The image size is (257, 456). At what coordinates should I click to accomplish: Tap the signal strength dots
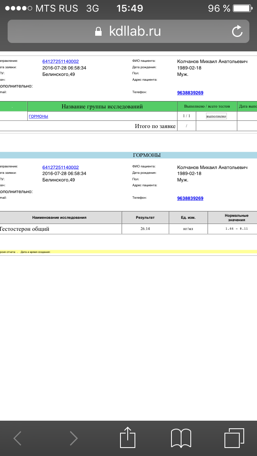[x=18, y=8]
